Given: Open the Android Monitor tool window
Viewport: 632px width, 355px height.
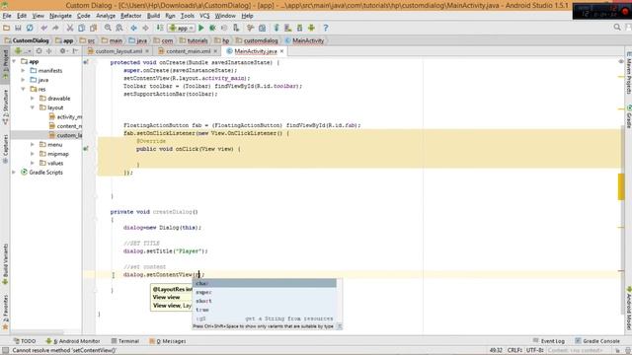Looking at the screenshot, I should click(x=73, y=341).
